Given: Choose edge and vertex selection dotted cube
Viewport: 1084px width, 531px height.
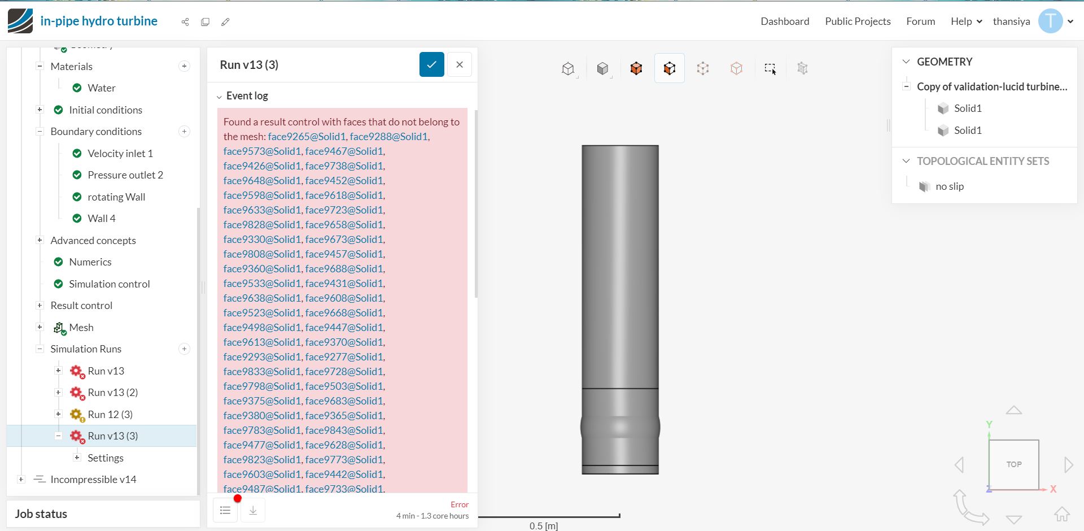Looking at the screenshot, I should [x=703, y=68].
